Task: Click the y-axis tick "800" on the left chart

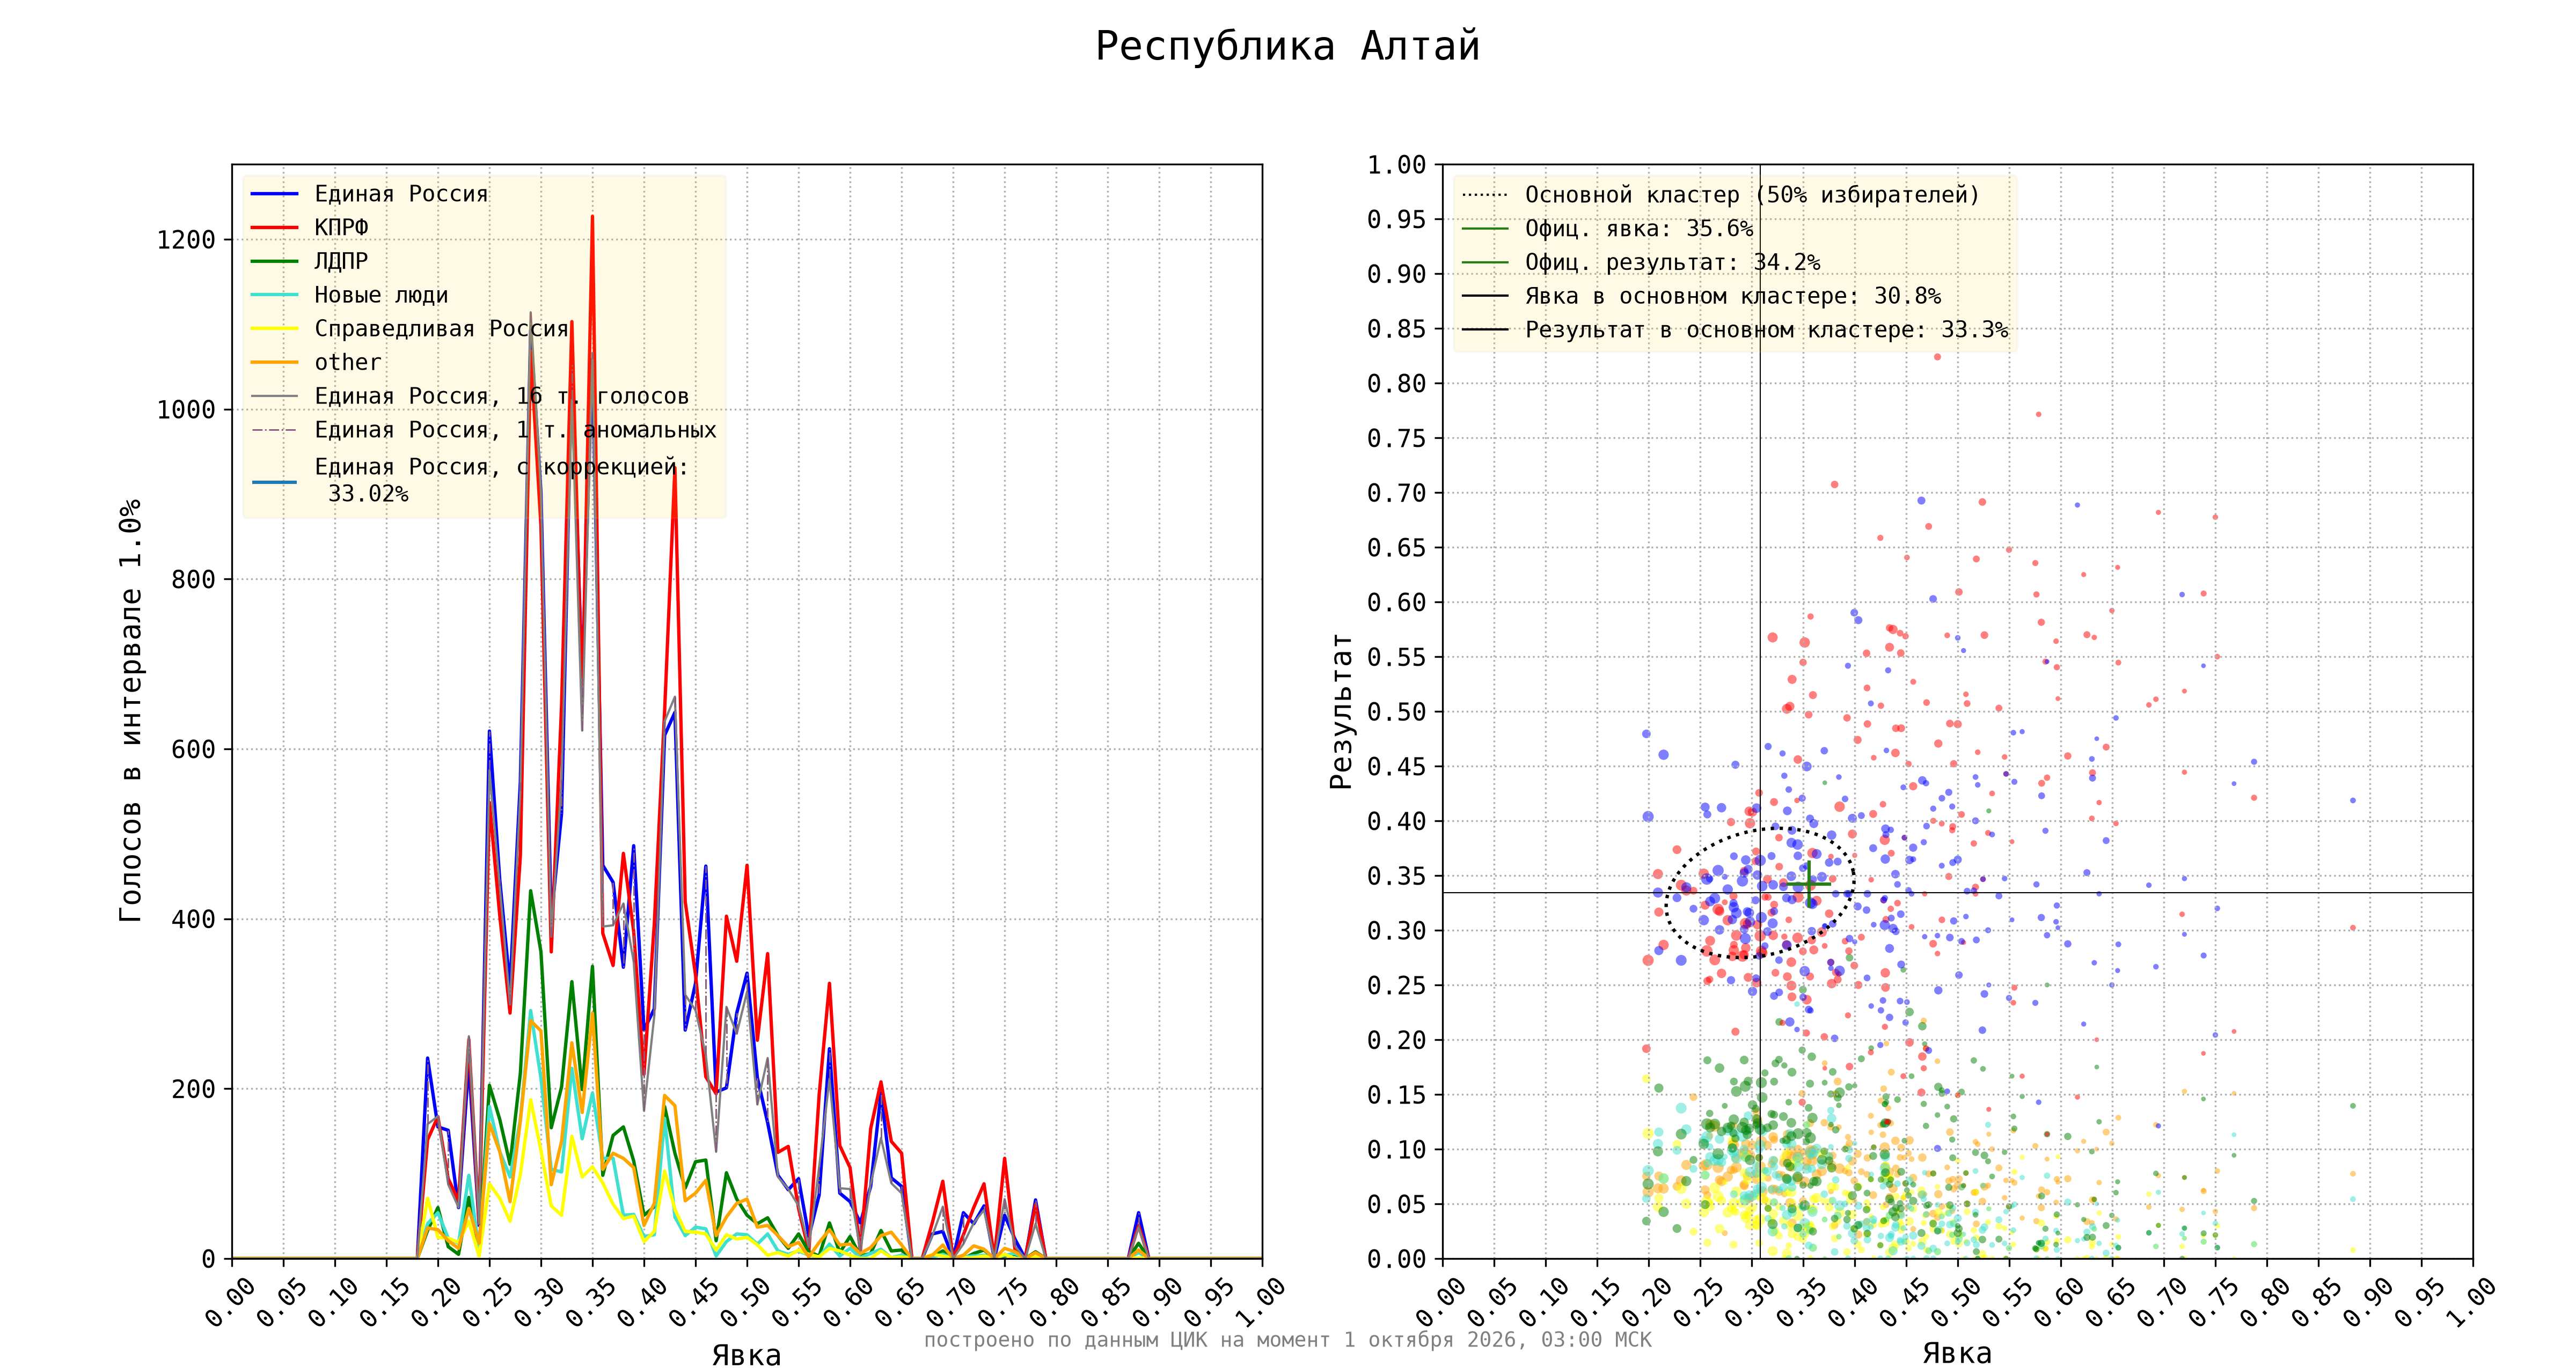Action: pyautogui.click(x=193, y=579)
